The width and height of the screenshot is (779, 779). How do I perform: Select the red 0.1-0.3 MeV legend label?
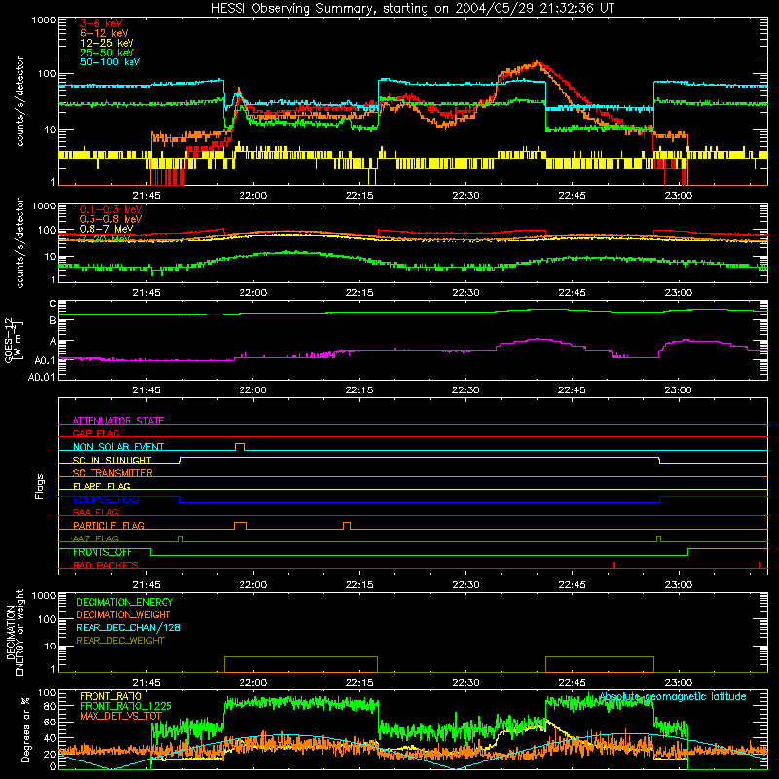coord(111,209)
